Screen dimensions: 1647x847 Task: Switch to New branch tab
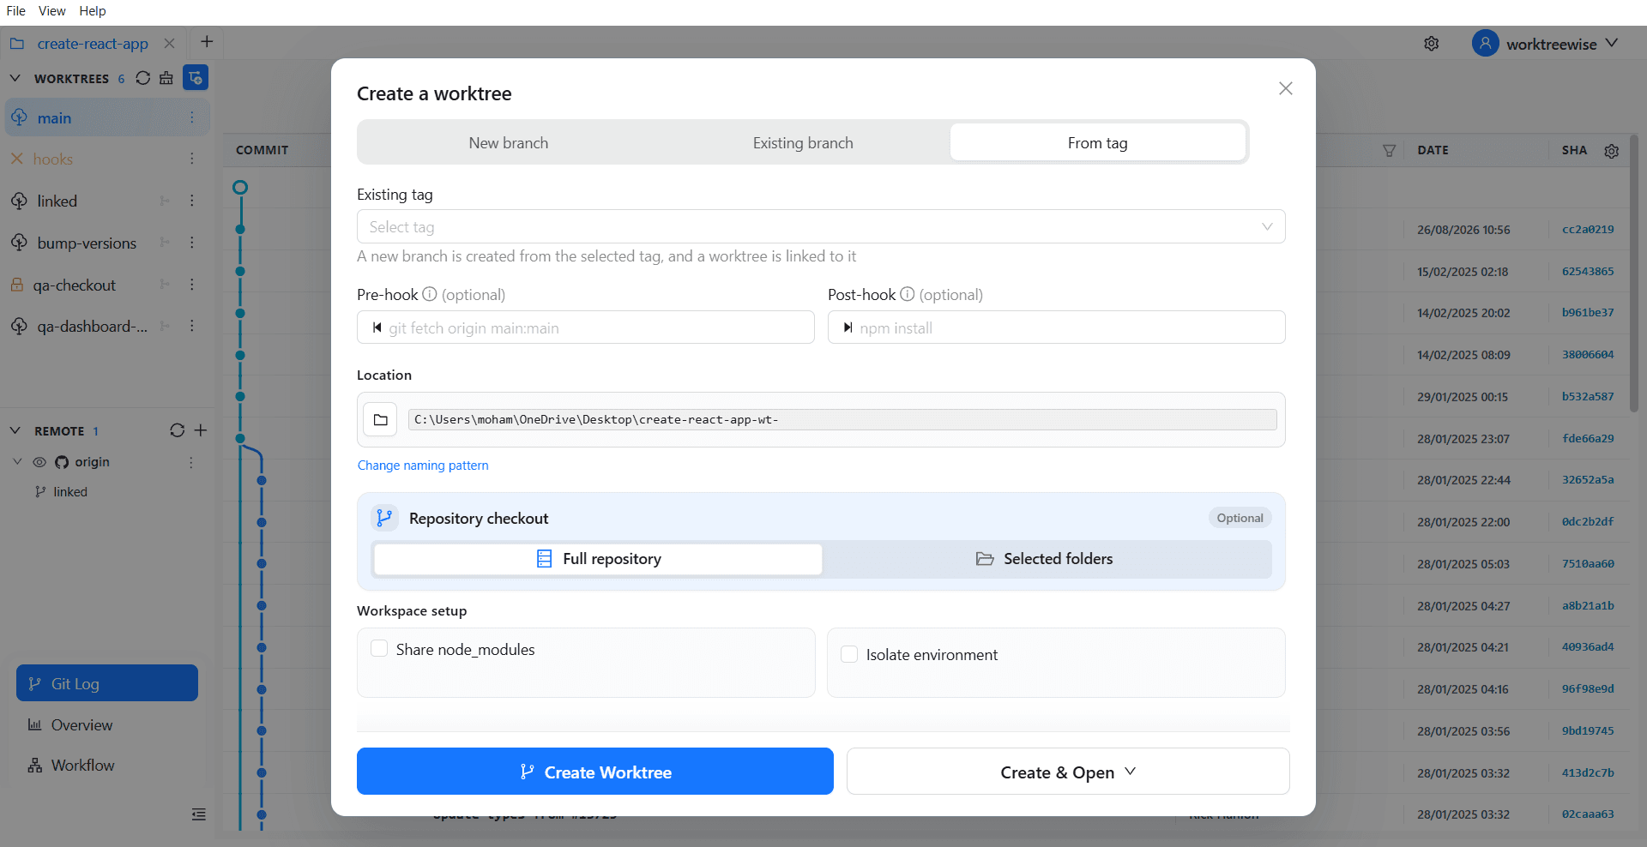[509, 143]
